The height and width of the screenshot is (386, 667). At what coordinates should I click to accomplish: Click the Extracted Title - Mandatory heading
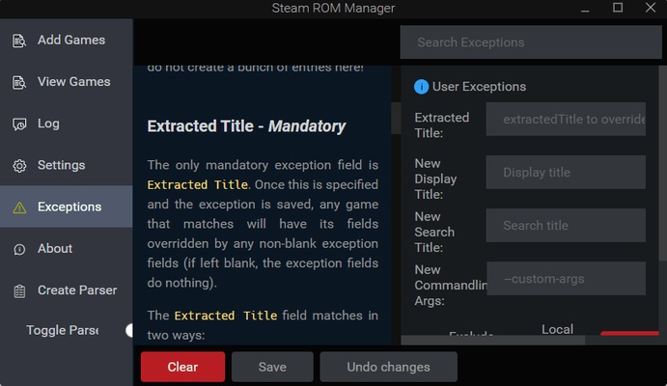pyautogui.click(x=246, y=126)
